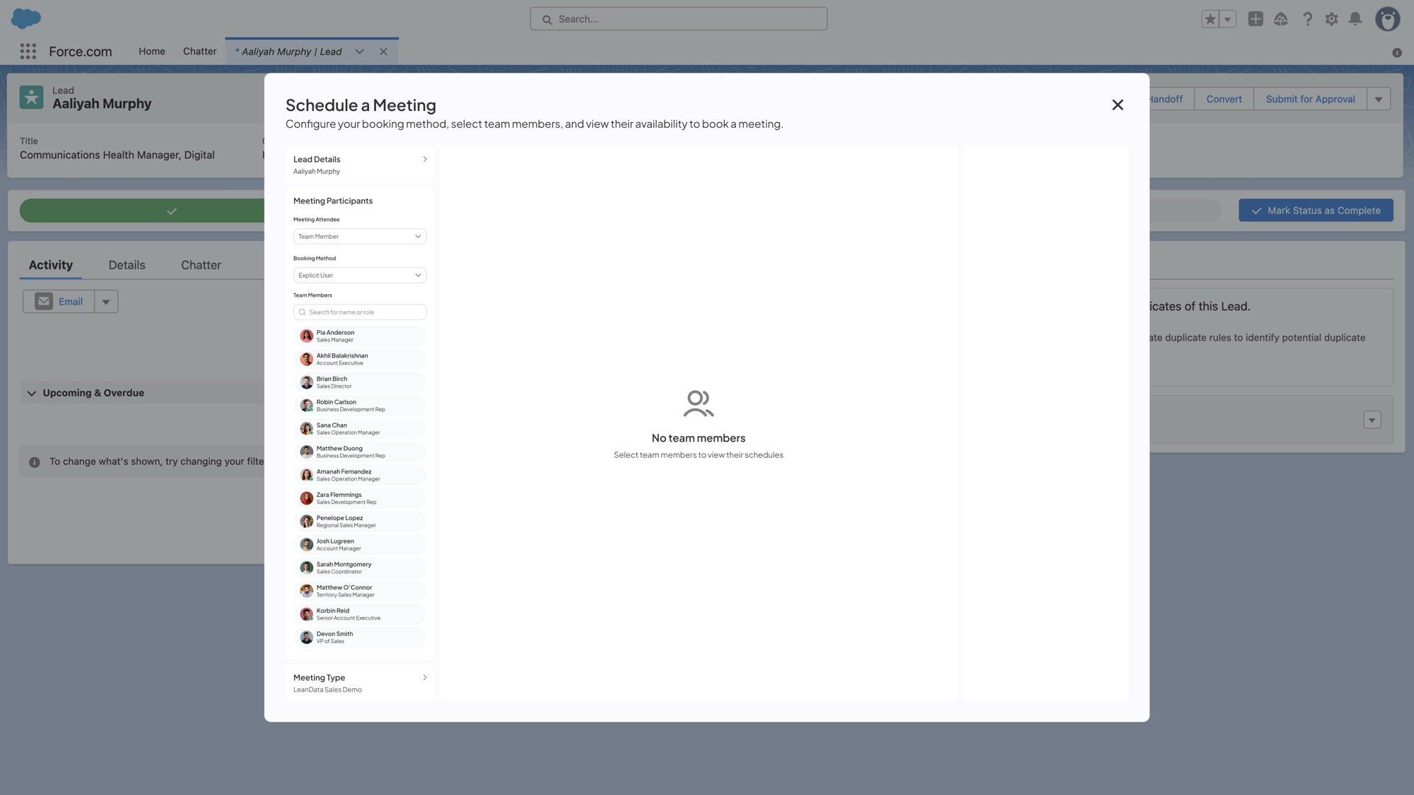Viewport: 1414px width, 795px height.
Task: Open the user profile avatar
Action: (1387, 19)
